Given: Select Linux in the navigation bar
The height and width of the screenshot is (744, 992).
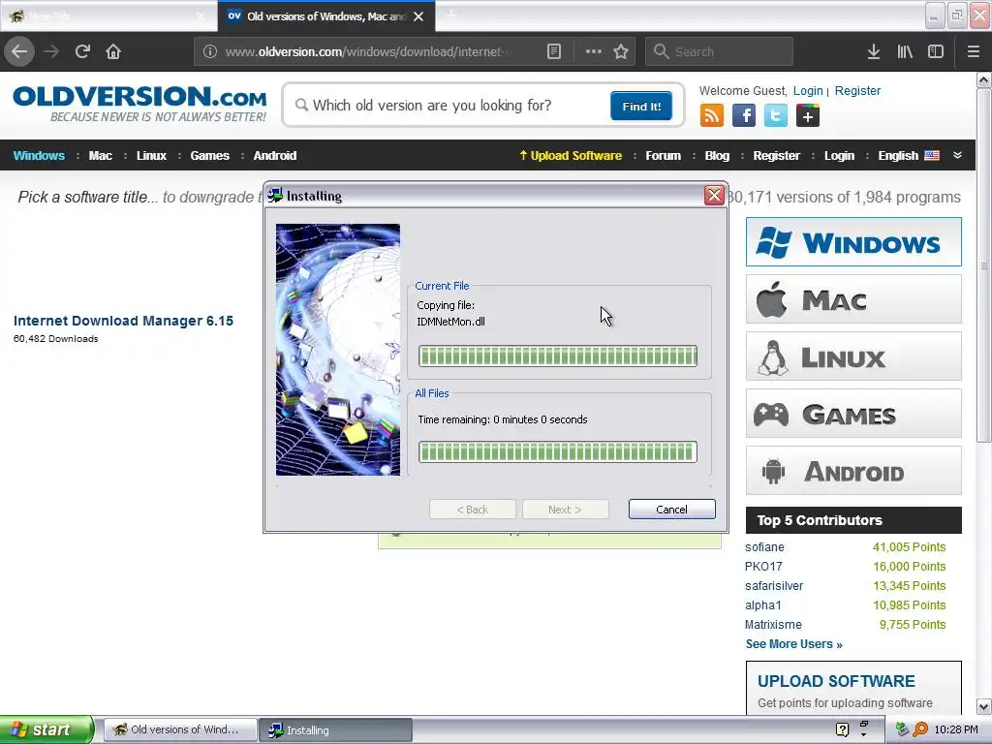Looking at the screenshot, I should tap(151, 156).
